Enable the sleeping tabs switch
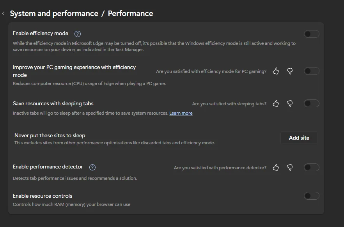This screenshot has height=227, width=344. click(311, 103)
